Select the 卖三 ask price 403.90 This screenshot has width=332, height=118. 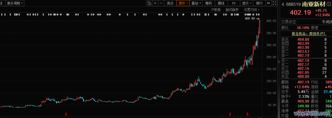[303, 47]
